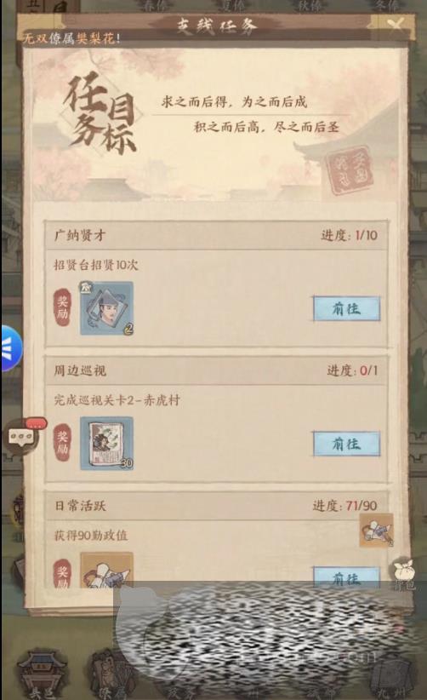427x700 pixels.
Task: Select the 夏作 tab
Action: (x=233, y=6)
